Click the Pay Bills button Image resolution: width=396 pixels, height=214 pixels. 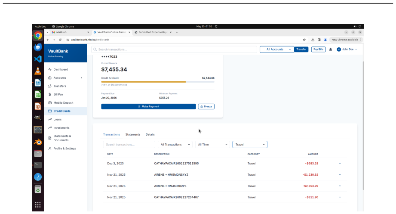click(319, 50)
